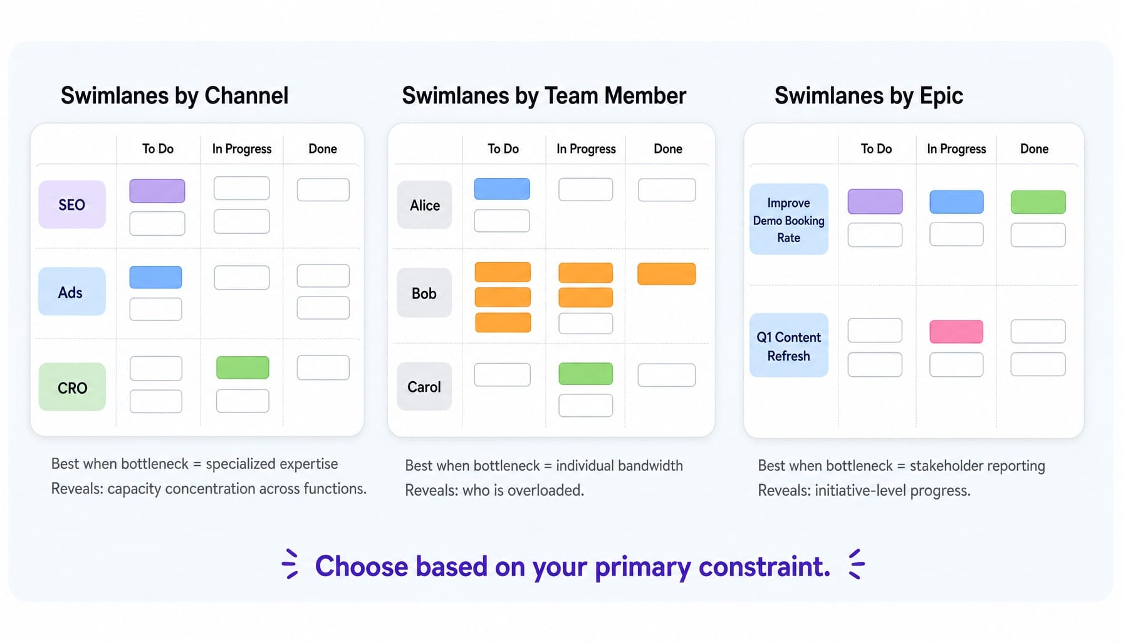Click 'Choose based on your primary constraint.' tagline
Screen dimensions: 1123x642
pos(573,566)
